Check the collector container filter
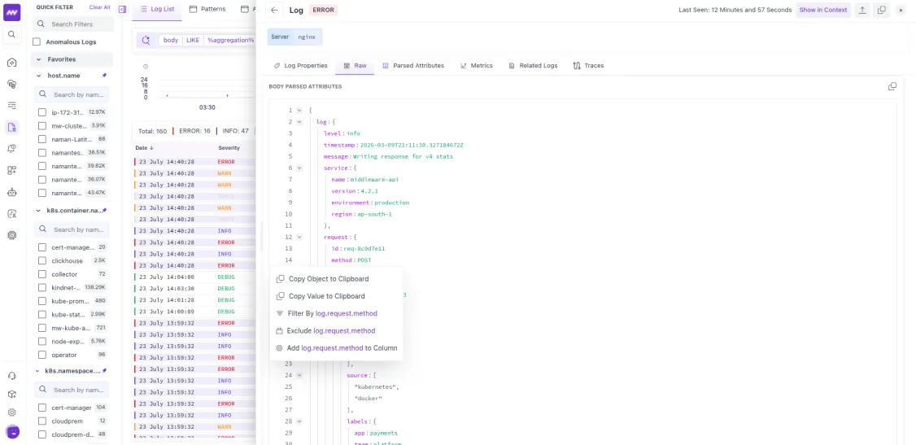This screenshot has width=916, height=445. pos(42,274)
